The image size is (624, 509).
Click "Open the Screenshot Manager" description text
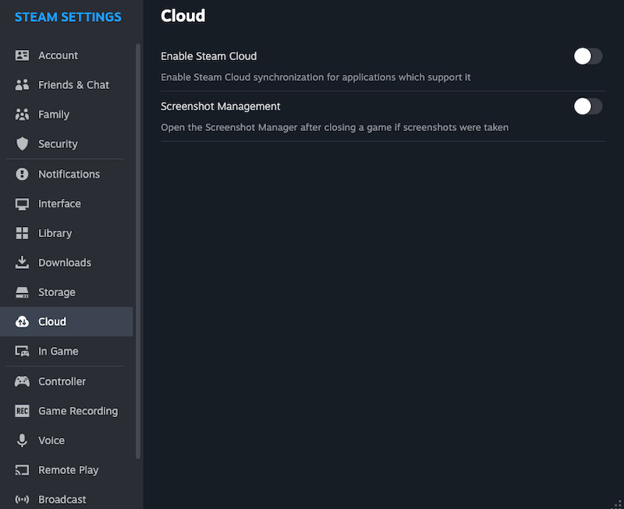click(x=335, y=127)
